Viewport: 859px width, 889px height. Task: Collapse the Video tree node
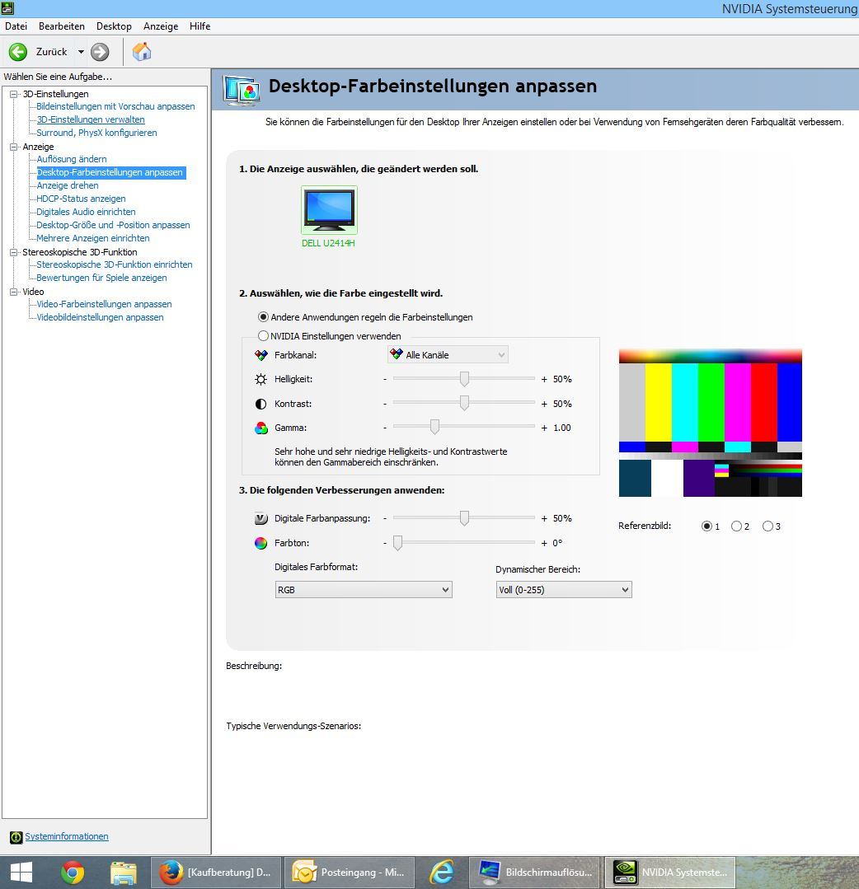pos(14,292)
